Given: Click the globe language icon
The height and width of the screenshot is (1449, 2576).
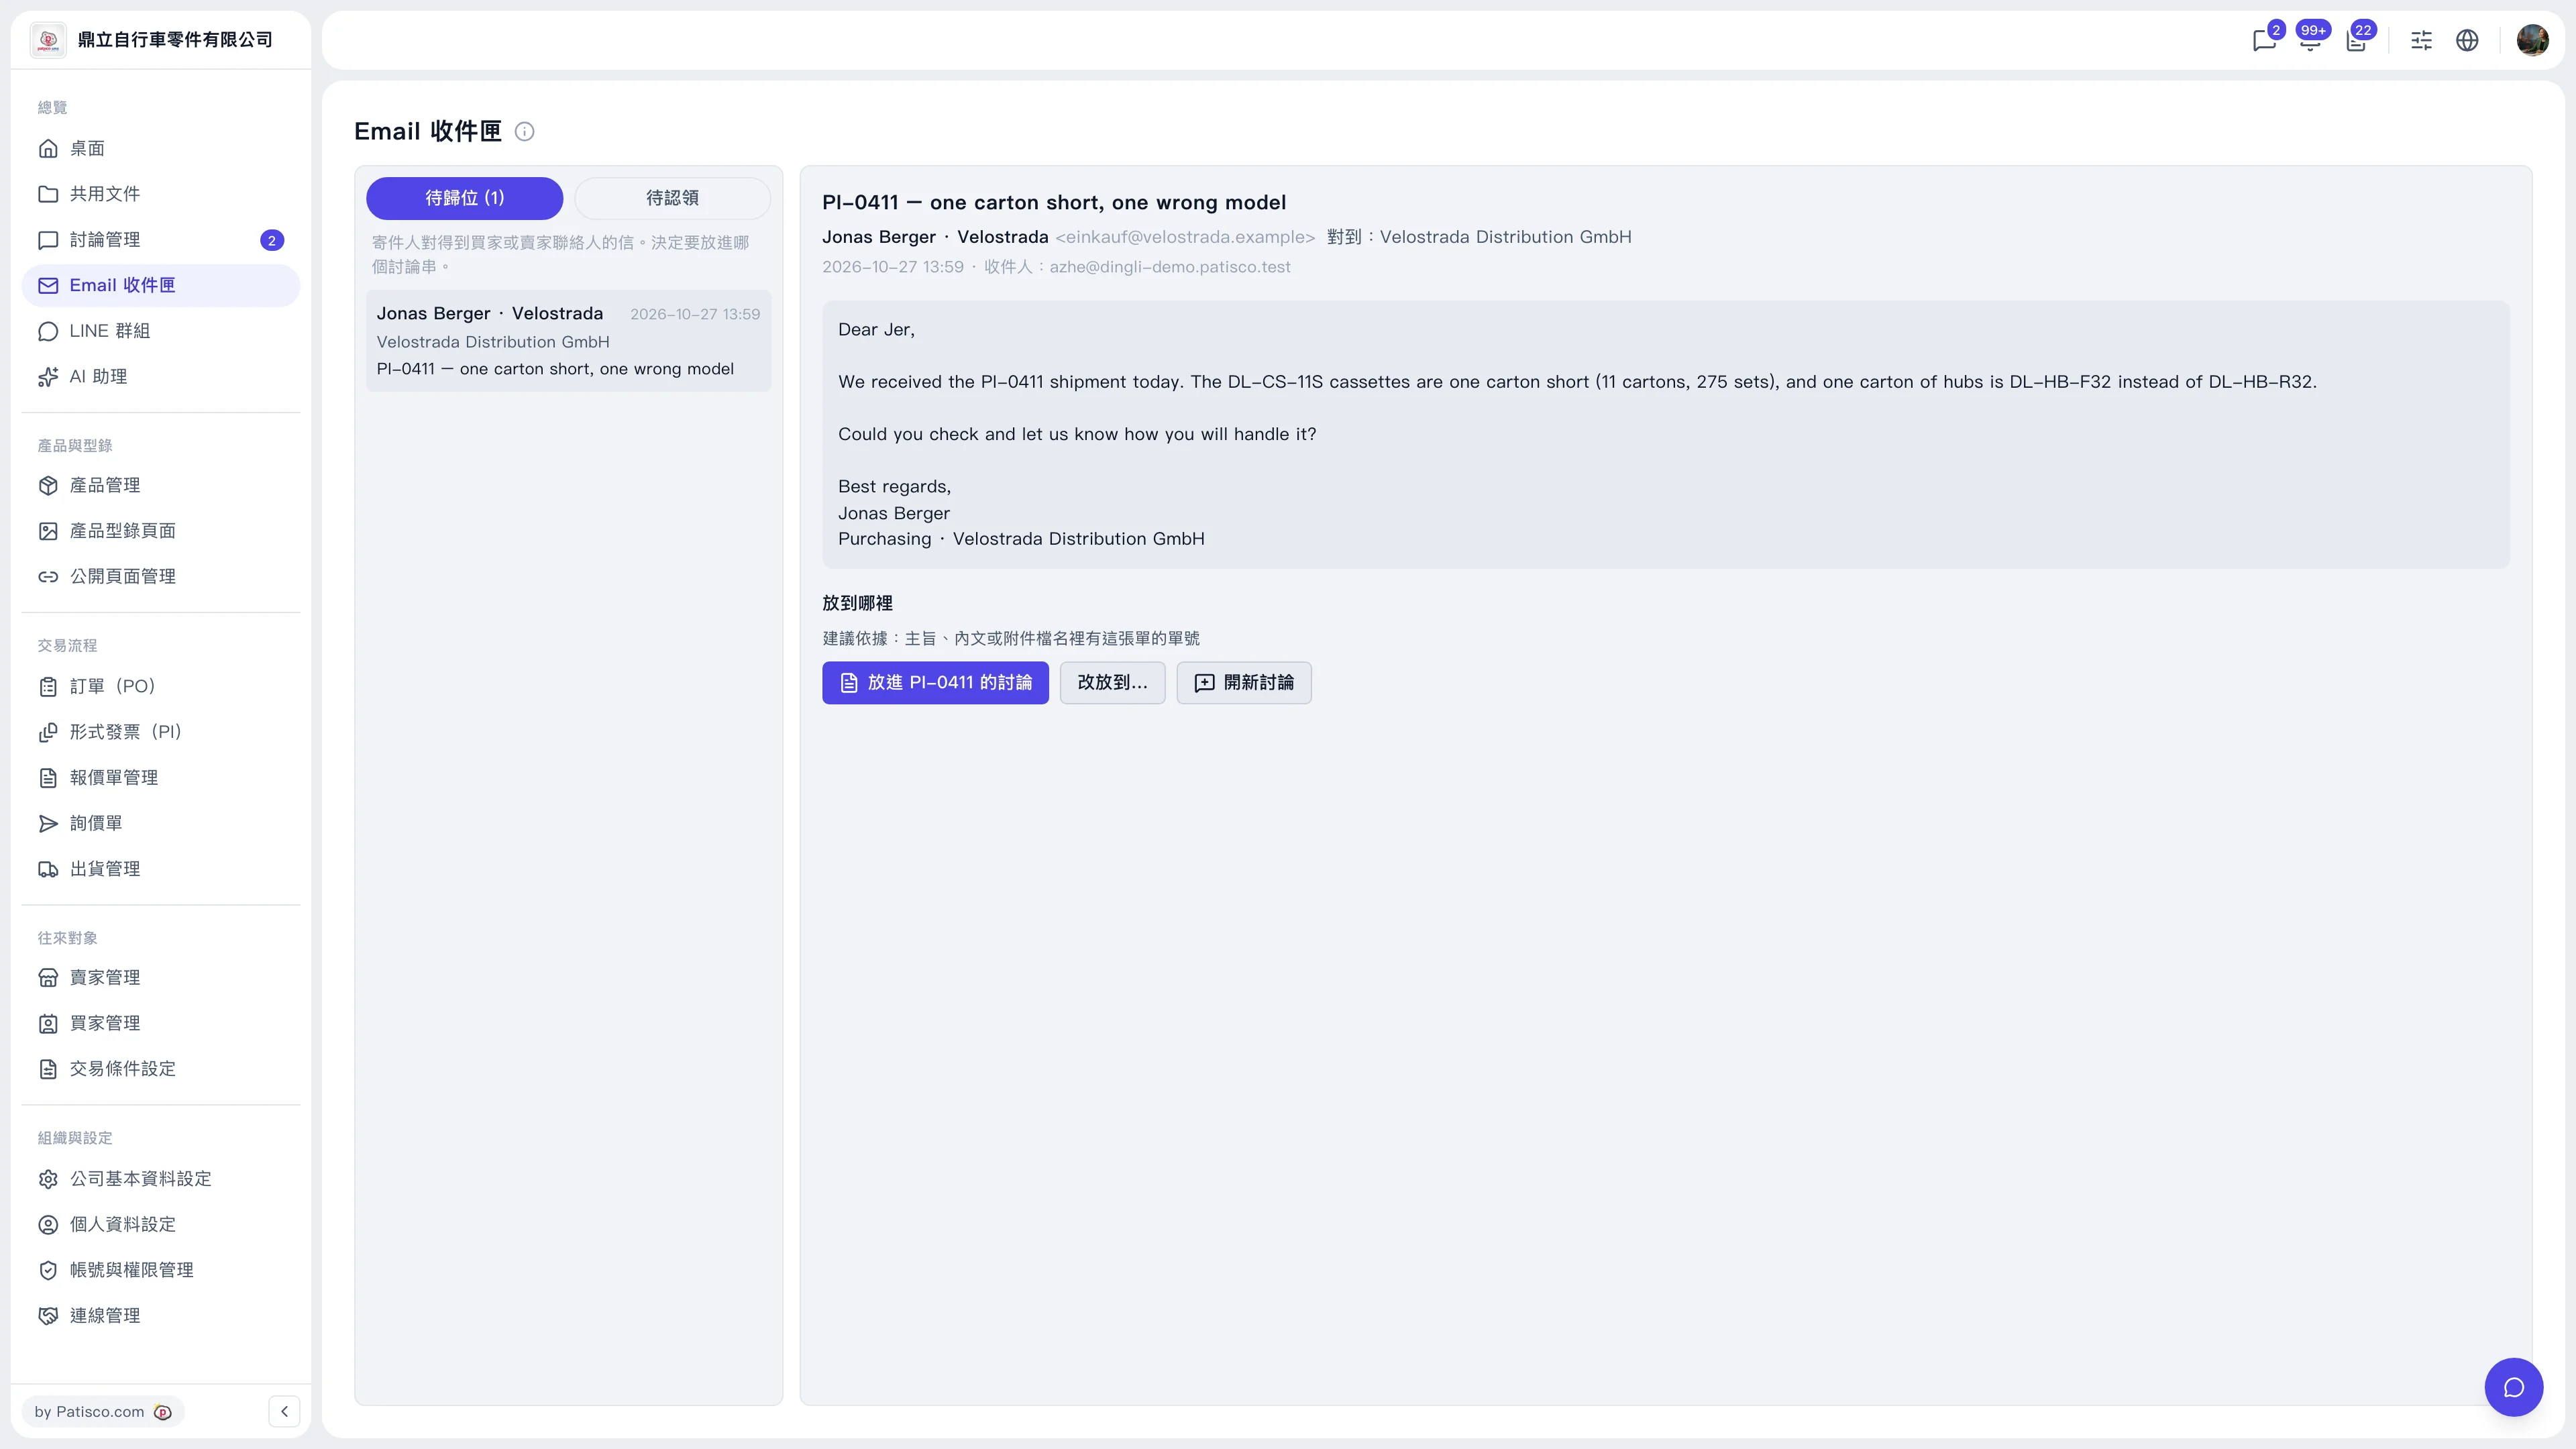Looking at the screenshot, I should click(x=2467, y=40).
